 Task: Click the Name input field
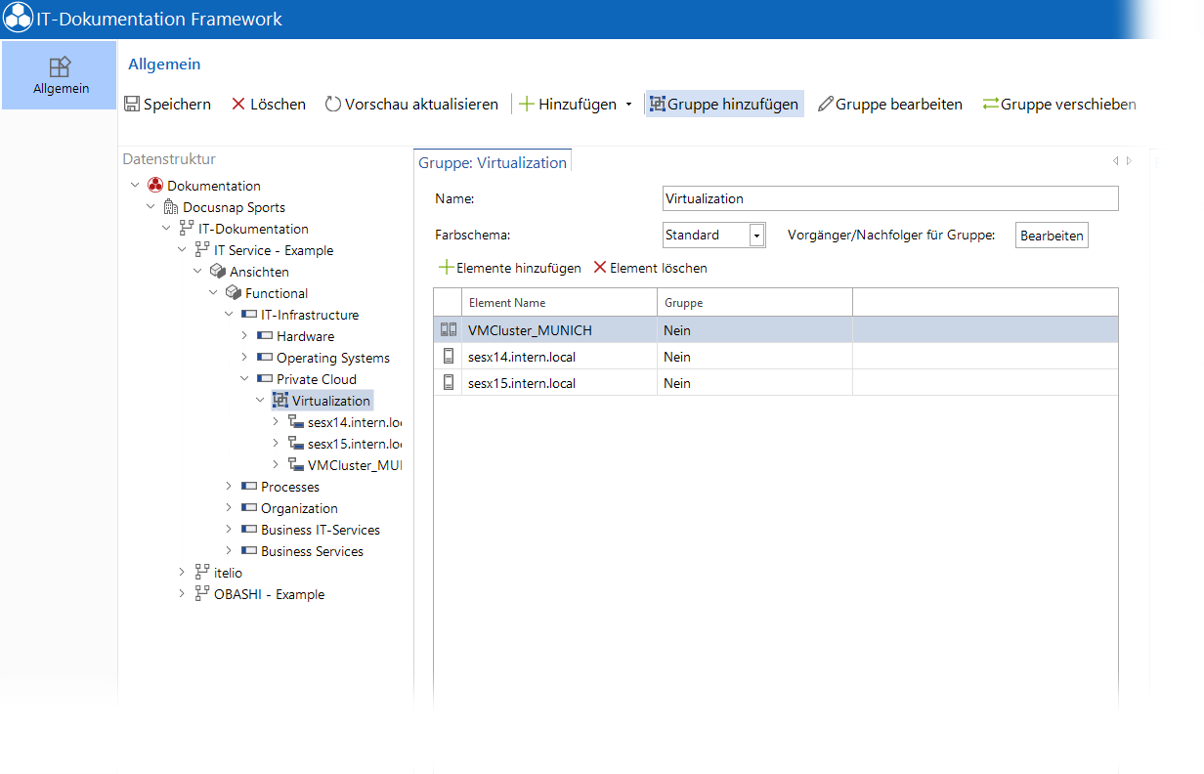pos(890,198)
